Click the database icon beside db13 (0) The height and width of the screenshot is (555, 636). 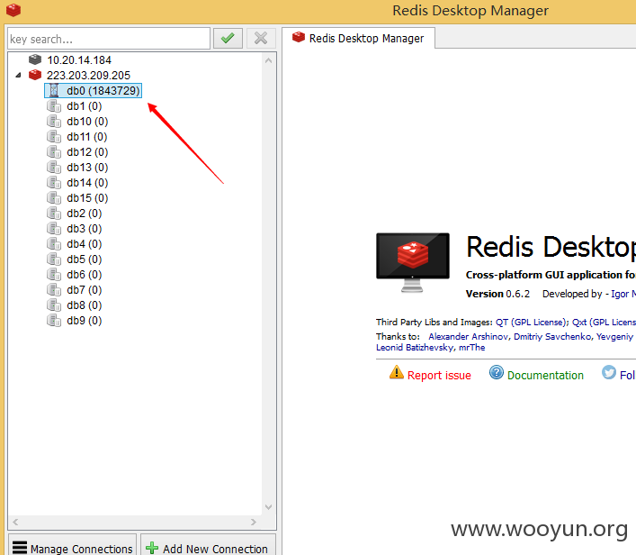click(54, 168)
